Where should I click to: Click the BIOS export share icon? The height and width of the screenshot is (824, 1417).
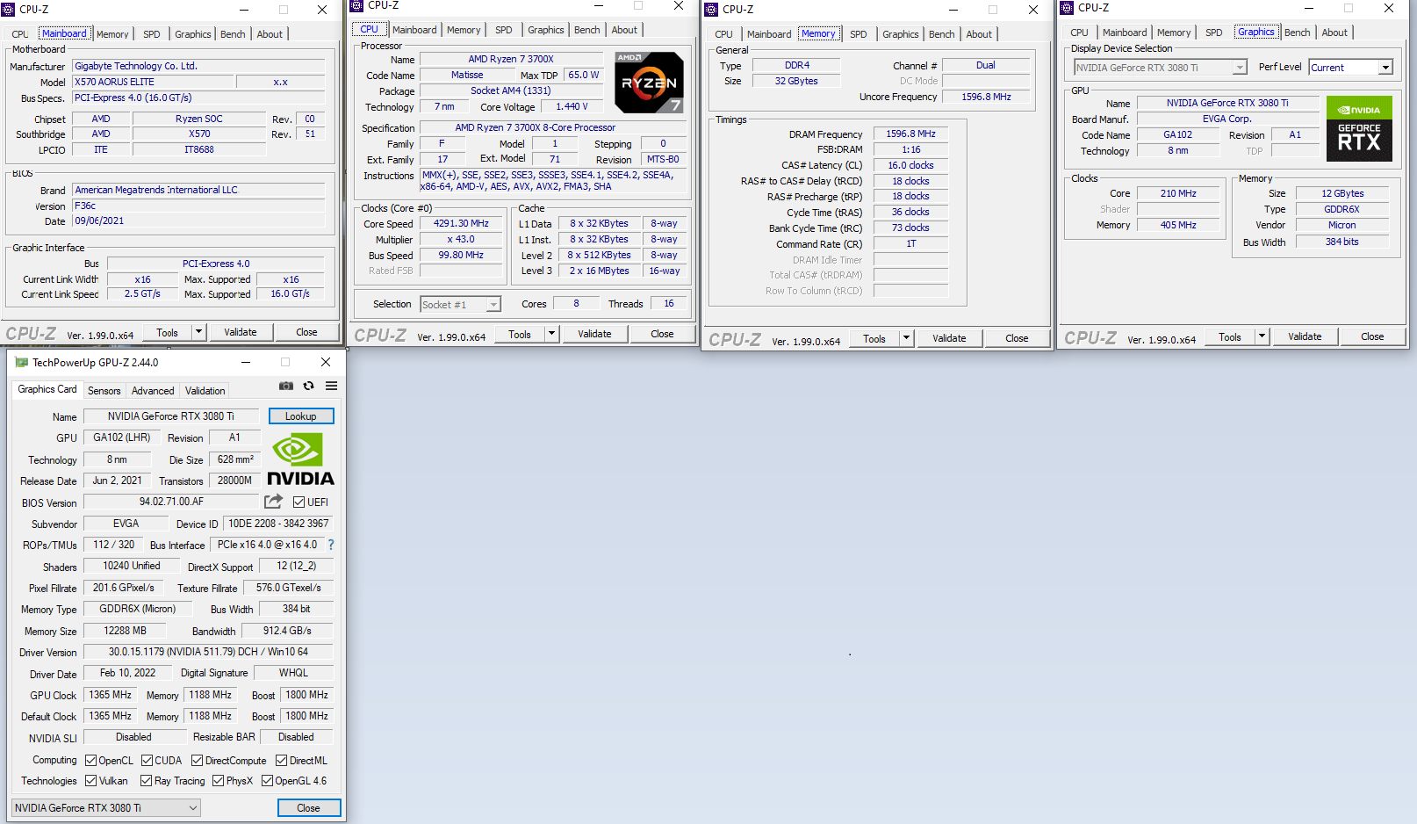(274, 502)
